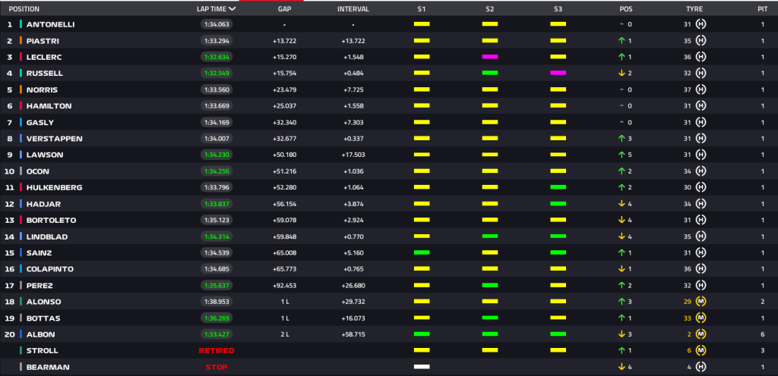Click the INTERVAL column header
Viewport: 778px width, 376px height.
coord(353,9)
